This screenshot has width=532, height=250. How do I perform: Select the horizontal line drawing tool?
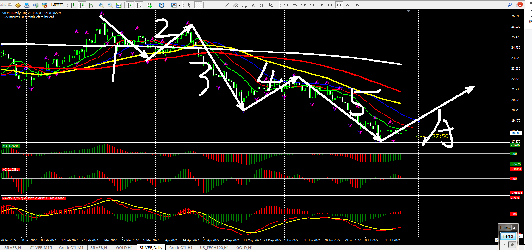click(x=218, y=5)
